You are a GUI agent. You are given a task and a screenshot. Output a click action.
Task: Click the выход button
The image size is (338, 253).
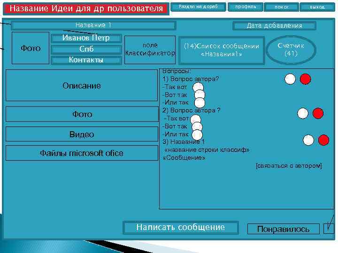[x=317, y=7]
